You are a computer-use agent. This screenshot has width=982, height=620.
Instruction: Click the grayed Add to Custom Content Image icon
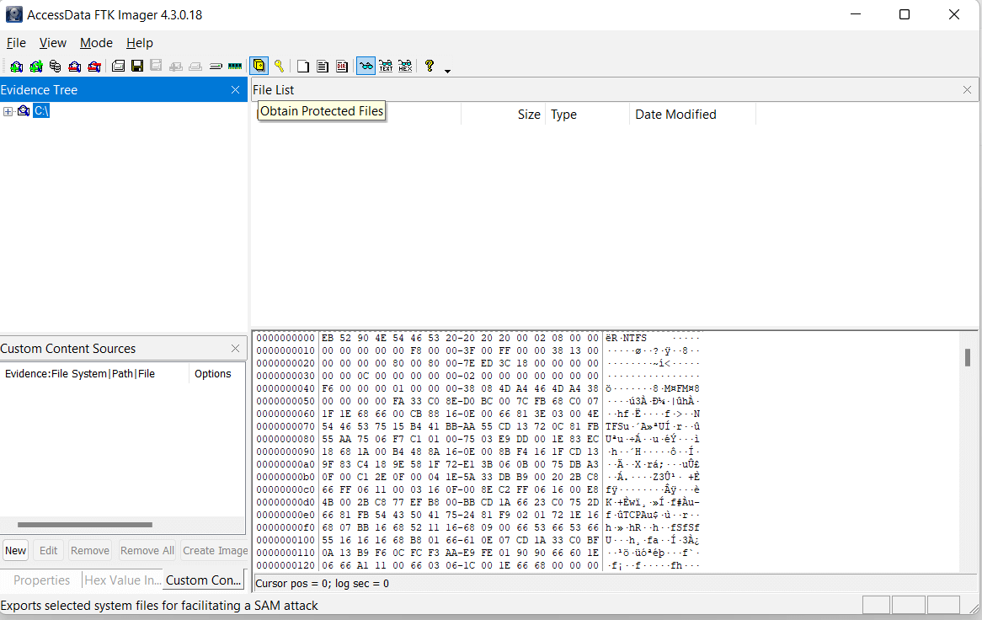point(176,66)
